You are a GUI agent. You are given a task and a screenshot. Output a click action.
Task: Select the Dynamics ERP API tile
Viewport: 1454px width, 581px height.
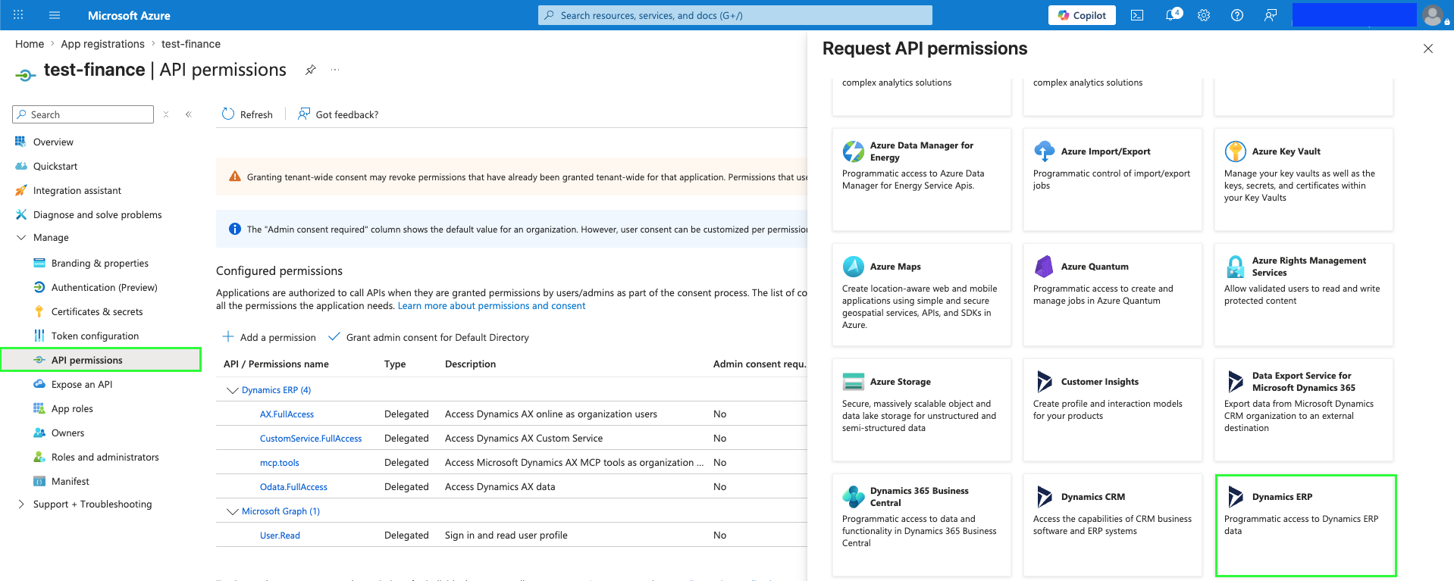[x=1305, y=526]
